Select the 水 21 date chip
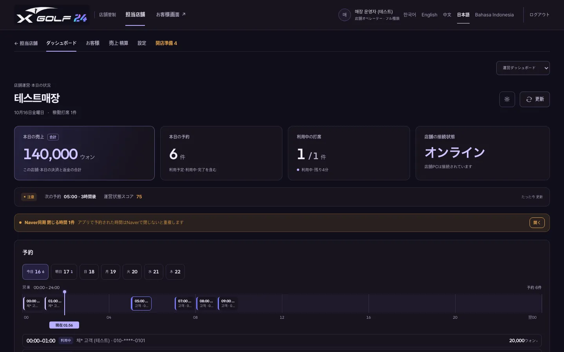This screenshot has height=352, width=564. [x=154, y=272]
